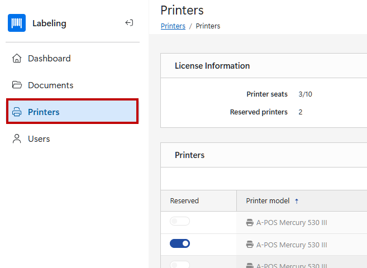Click the printer icon in the sidebar
This screenshot has height=268, width=367.
click(x=17, y=112)
